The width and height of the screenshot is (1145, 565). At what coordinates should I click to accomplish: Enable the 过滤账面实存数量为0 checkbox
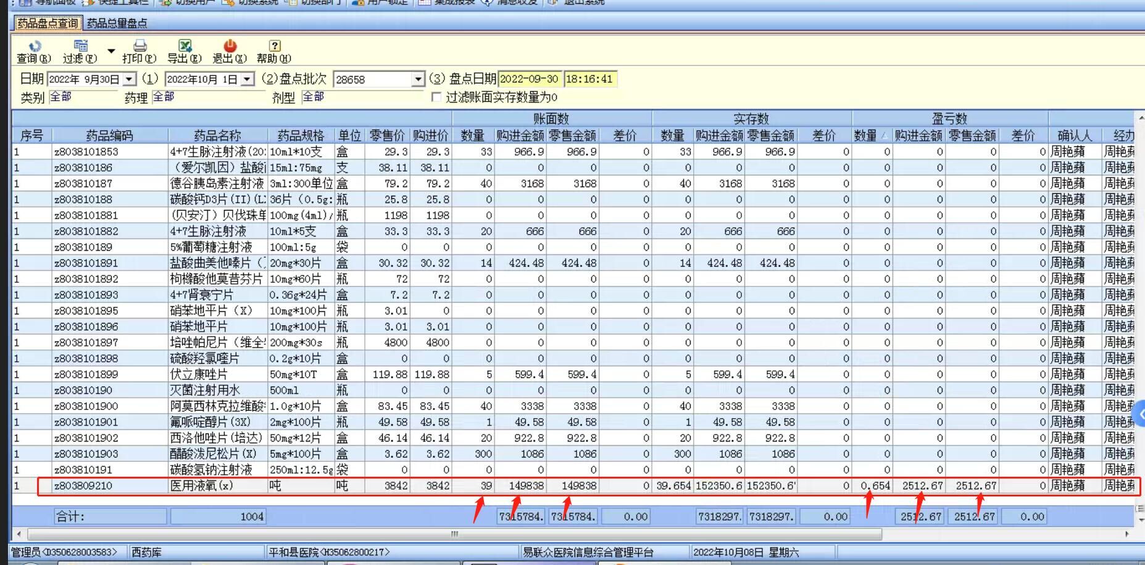pos(436,98)
